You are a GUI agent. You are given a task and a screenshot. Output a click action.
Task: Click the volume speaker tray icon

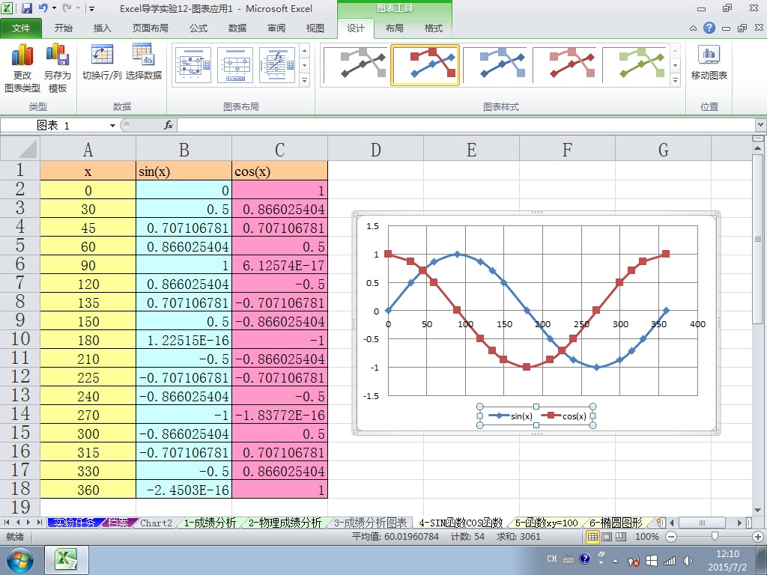[x=688, y=560]
